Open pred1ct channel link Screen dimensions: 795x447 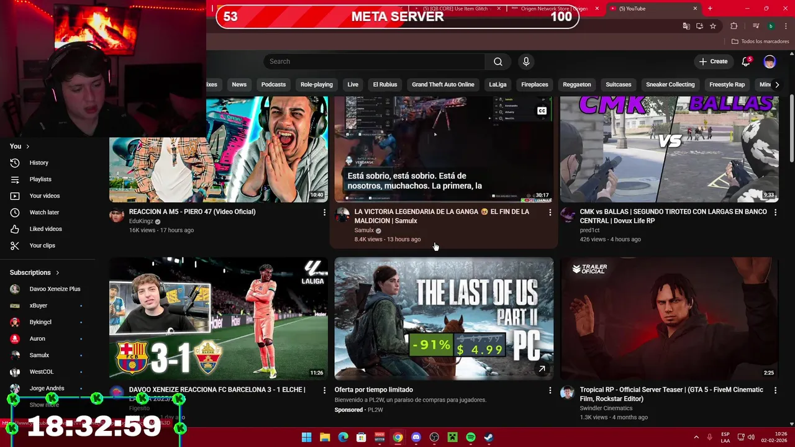pyautogui.click(x=590, y=230)
